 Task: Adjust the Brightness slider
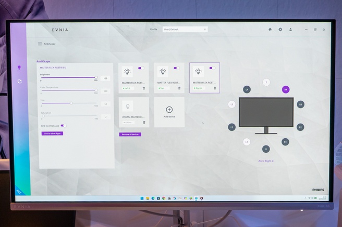point(68,77)
